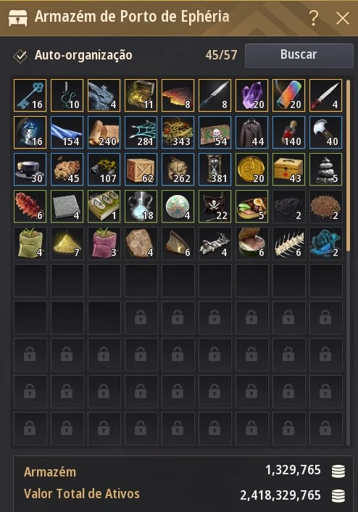Click the silver coins icon beside Armazém
358x512 pixels.
(x=338, y=471)
